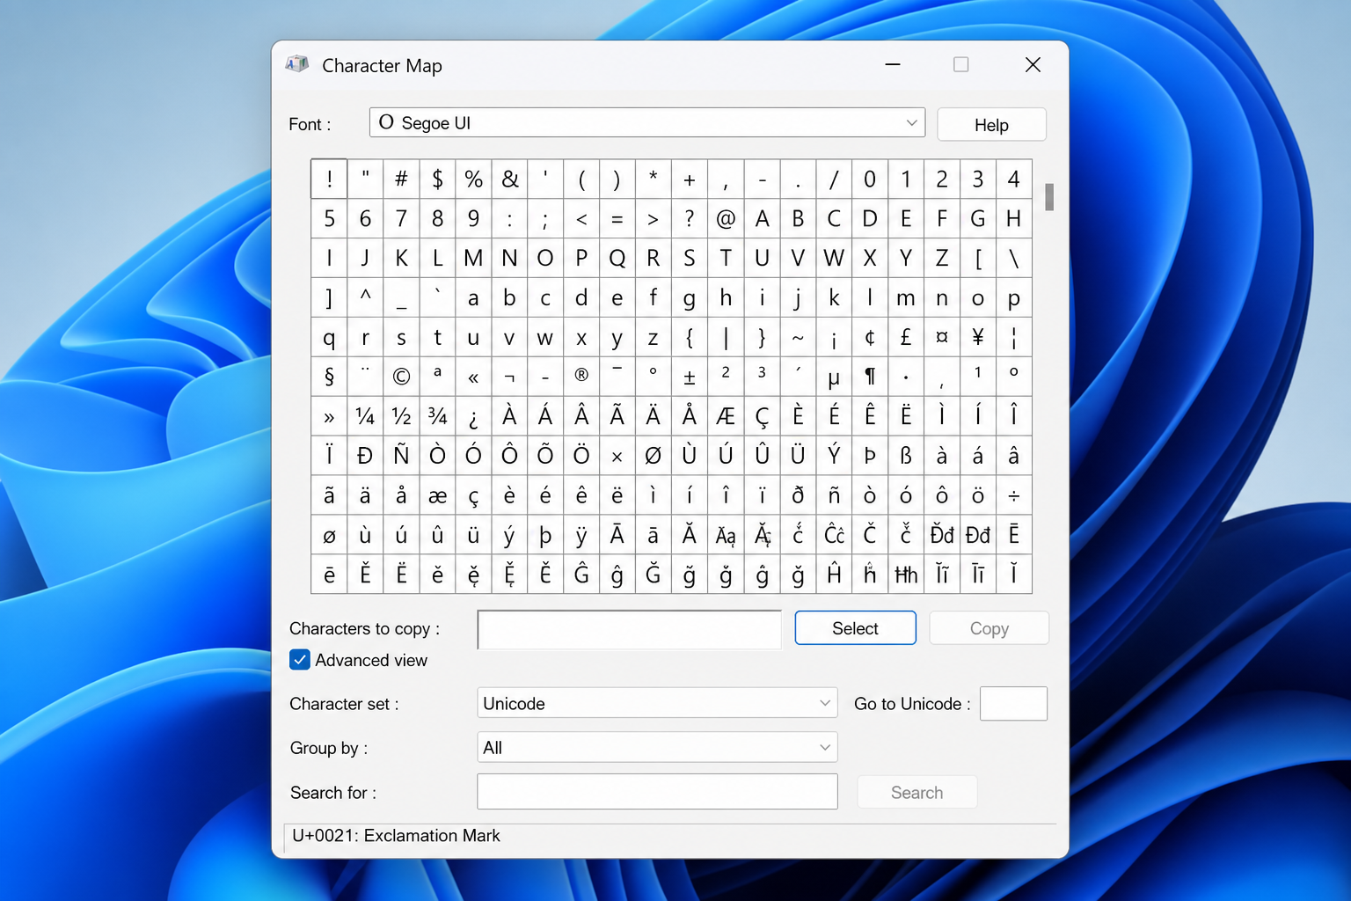
Task: Select the copyright © symbol
Action: pyautogui.click(x=401, y=377)
